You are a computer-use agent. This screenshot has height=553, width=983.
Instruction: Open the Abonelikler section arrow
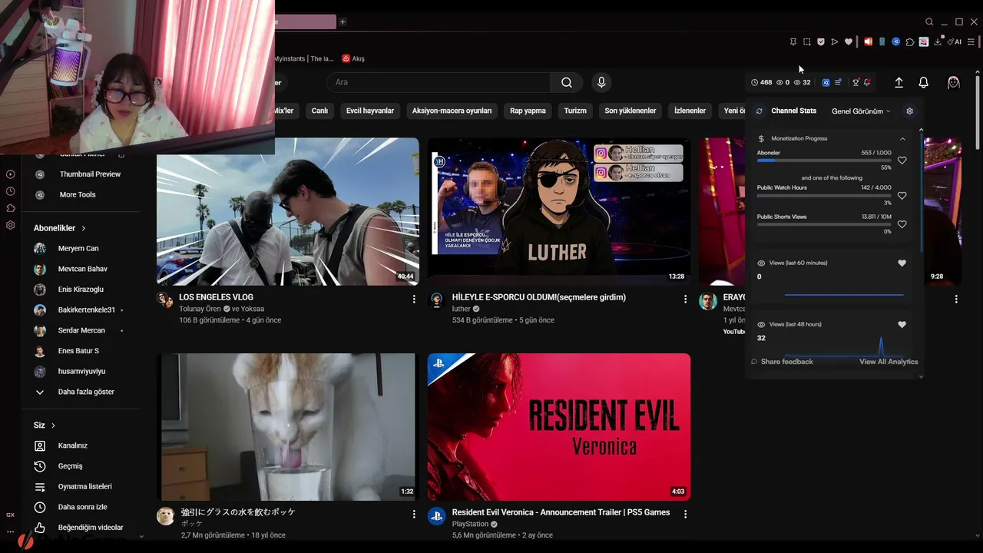(x=84, y=228)
